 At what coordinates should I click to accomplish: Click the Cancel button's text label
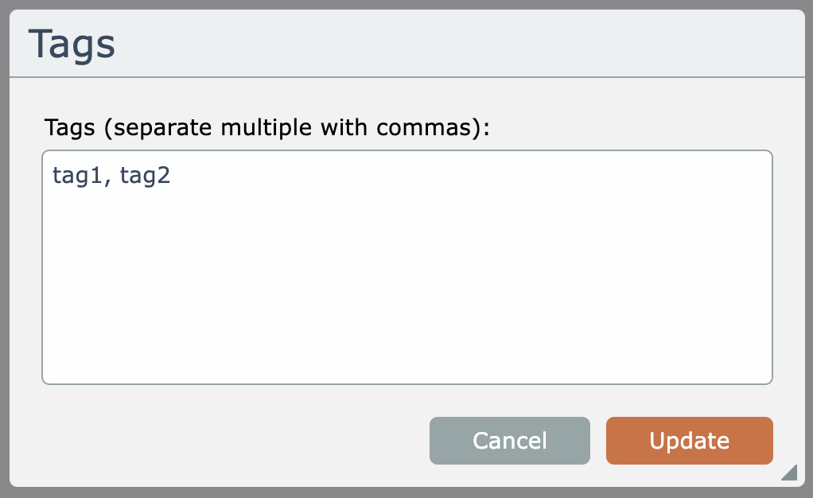[510, 441]
